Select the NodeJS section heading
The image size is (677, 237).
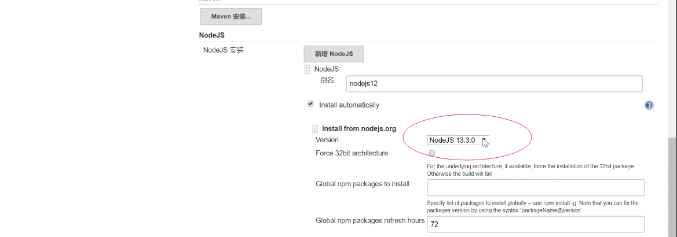[211, 35]
